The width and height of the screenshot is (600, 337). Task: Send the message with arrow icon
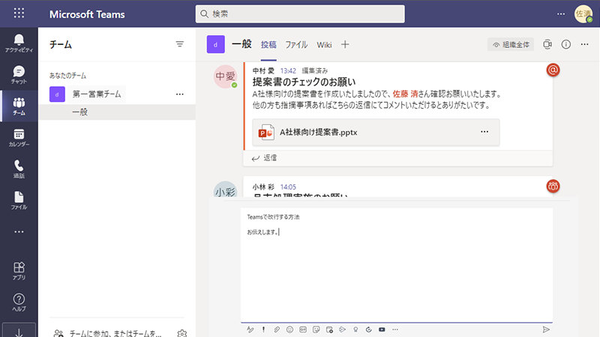[546, 330]
